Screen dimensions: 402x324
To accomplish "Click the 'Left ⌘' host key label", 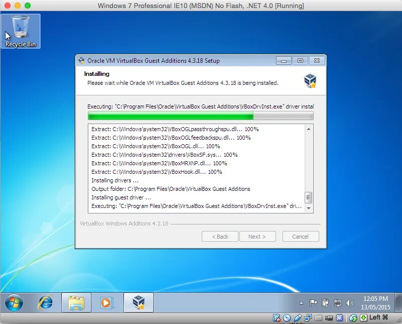I will pyautogui.click(x=379, y=317).
